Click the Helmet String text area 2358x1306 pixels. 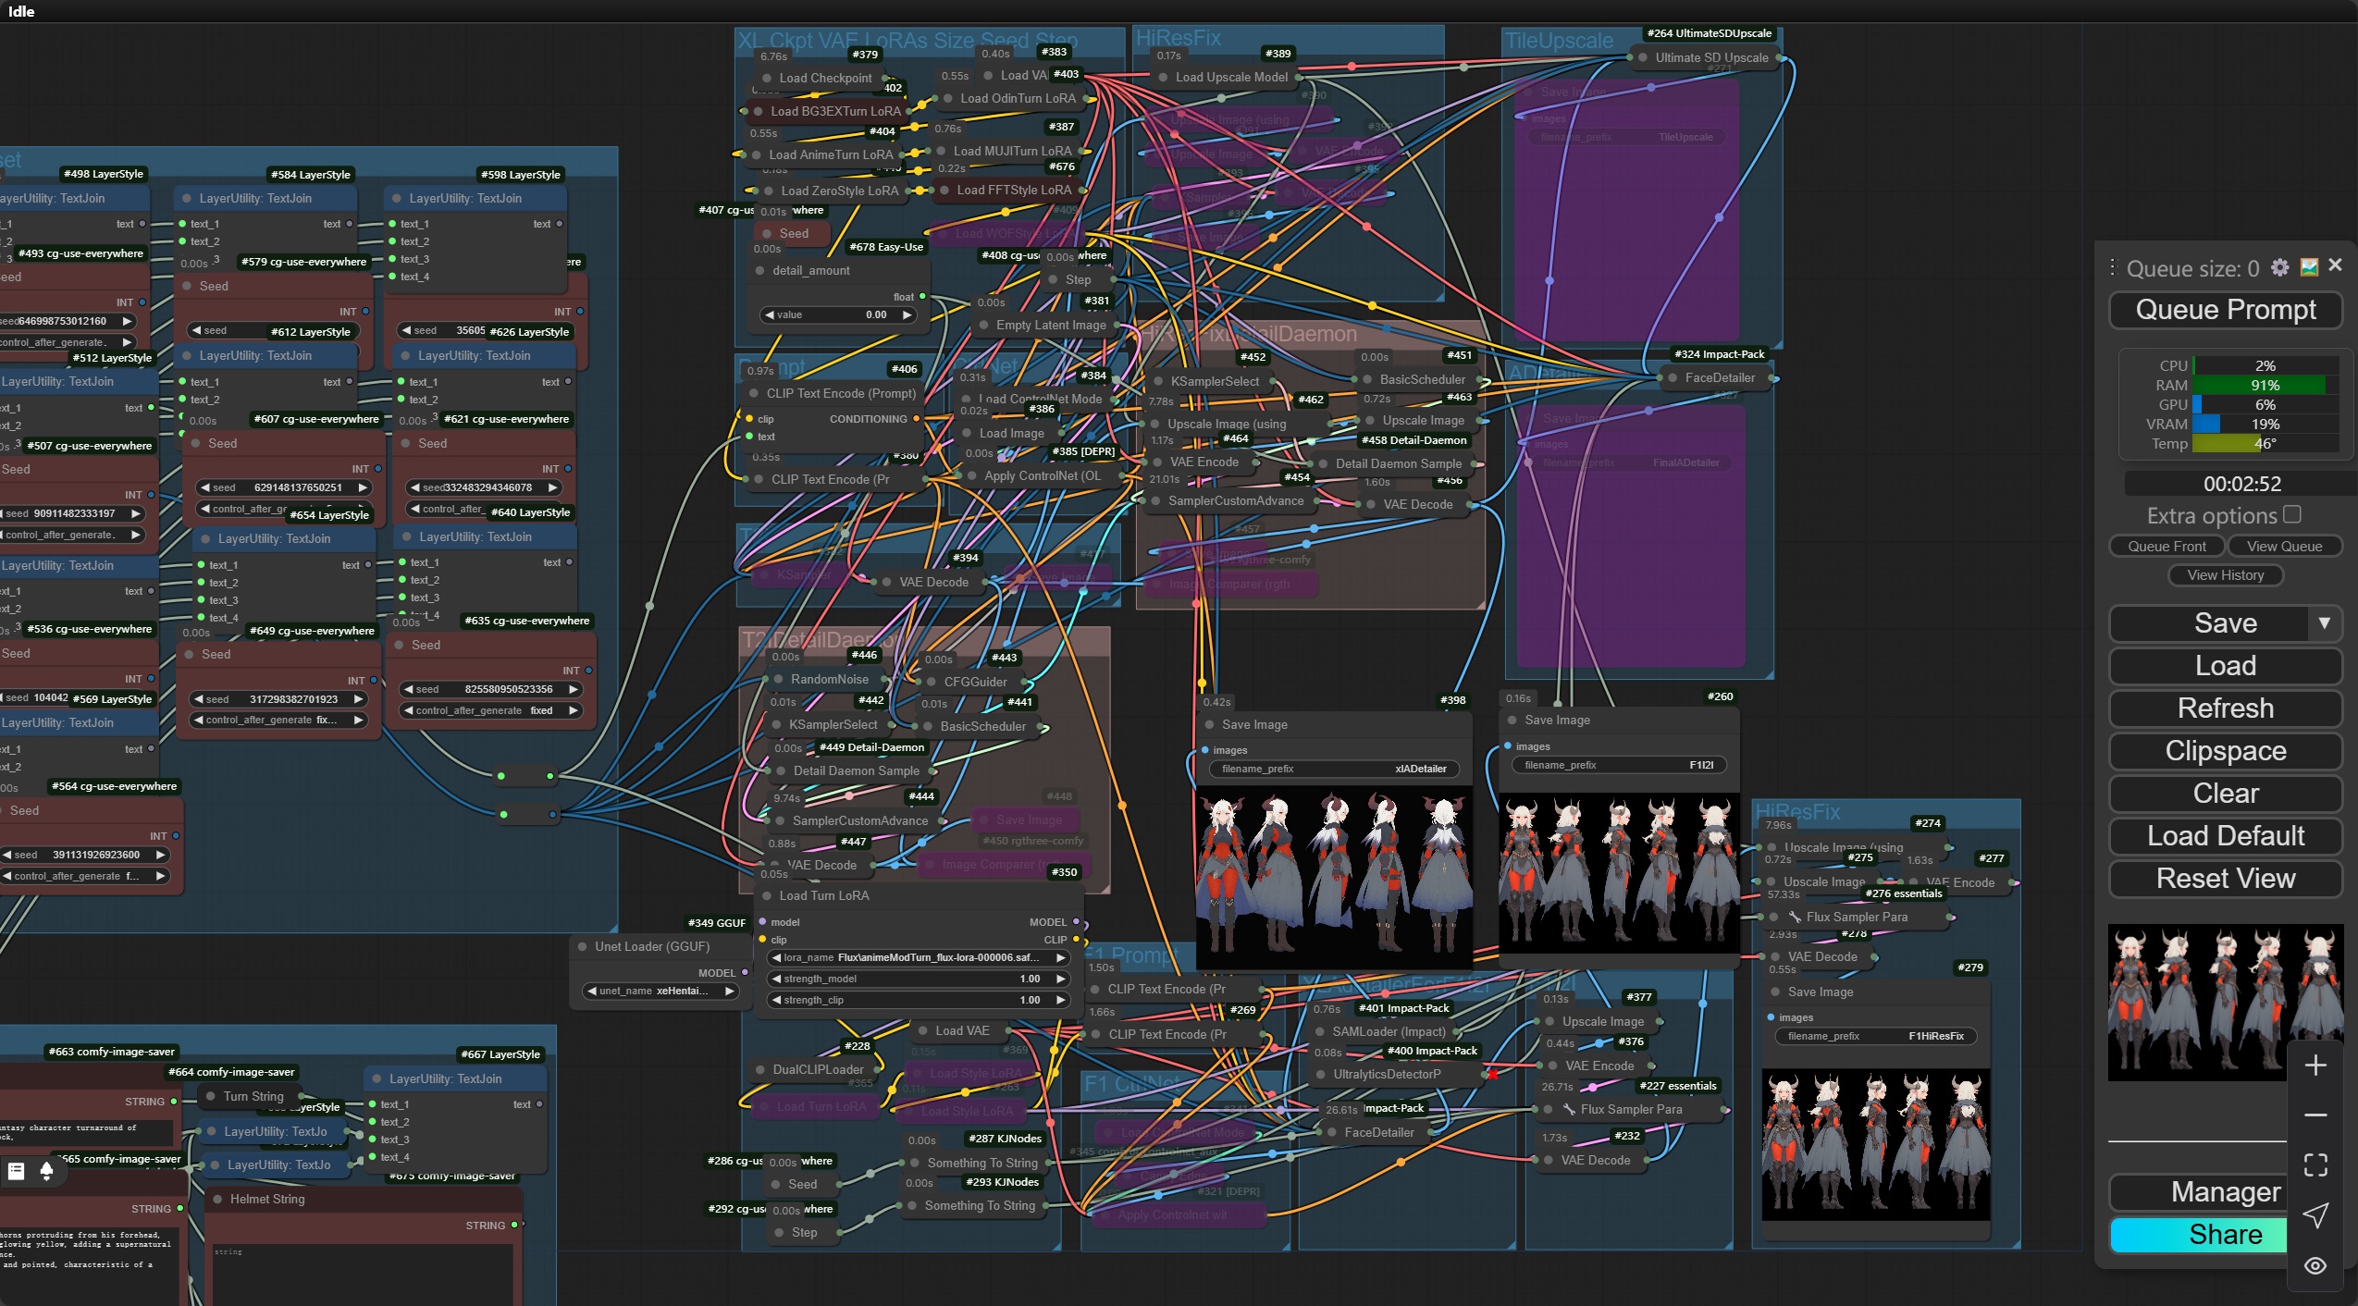tap(363, 1275)
